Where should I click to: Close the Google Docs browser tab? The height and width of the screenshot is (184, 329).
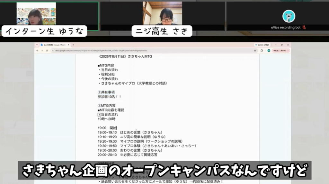pos(68,45)
